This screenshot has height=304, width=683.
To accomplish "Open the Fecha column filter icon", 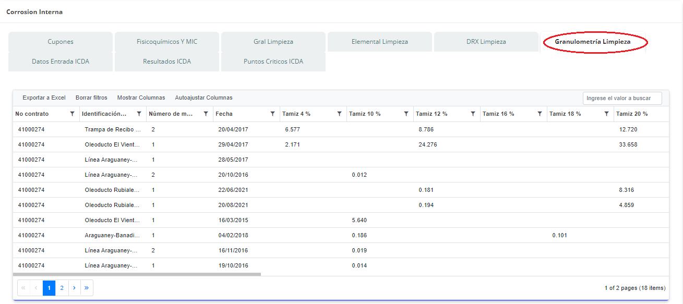I will click(272, 114).
